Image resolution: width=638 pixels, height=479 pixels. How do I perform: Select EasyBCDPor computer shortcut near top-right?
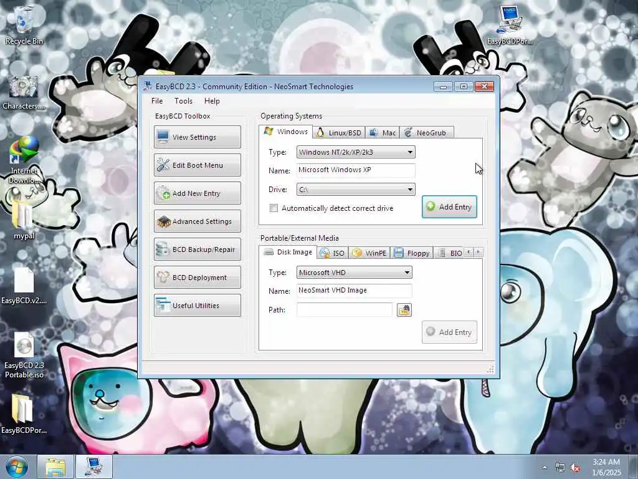[x=510, y=25]
